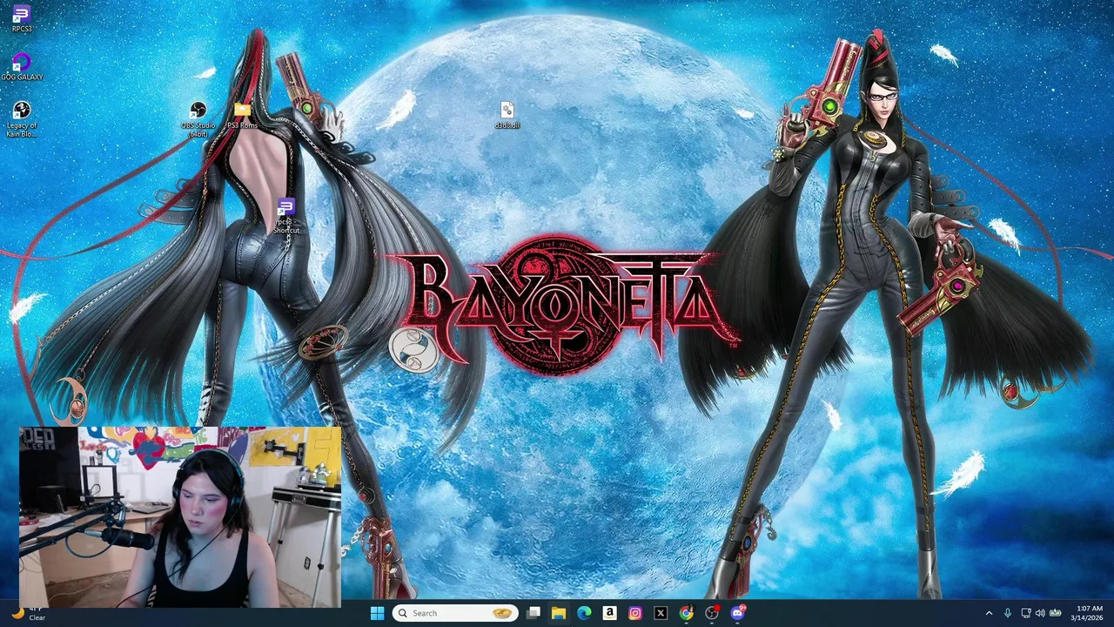Open File Explorer from taskbar

[559, 613]
